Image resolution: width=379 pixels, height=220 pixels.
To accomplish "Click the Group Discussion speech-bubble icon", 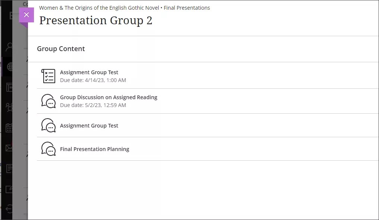I will click(x=48, y=101).
